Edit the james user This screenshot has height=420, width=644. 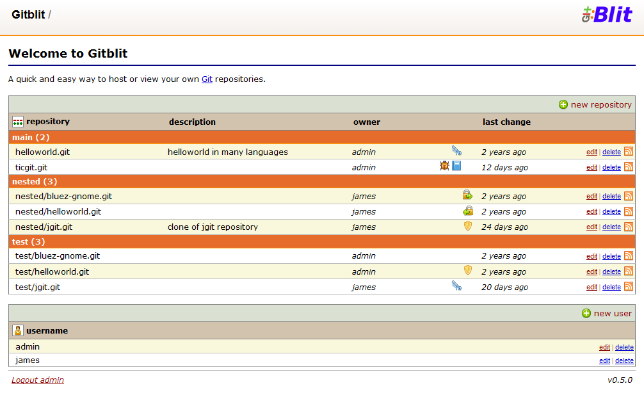pos(604,361)
